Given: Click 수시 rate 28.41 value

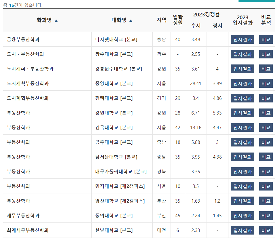Looking at the screenshot, I should [x=196, y=83].
